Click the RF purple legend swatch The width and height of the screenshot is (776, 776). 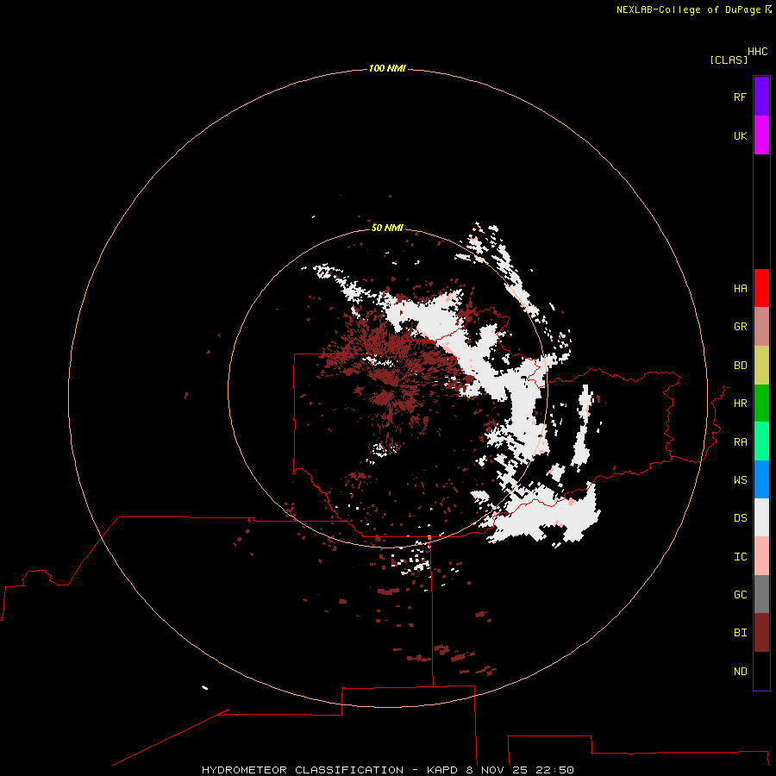point(761,97)
